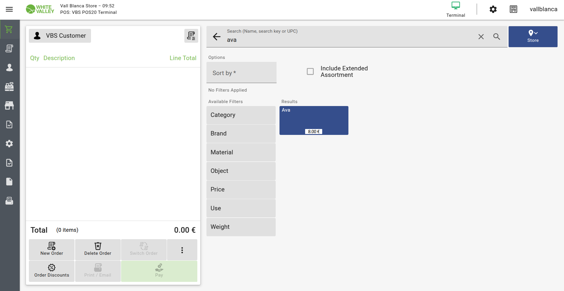Viewport: 564px width, 291px height.
Task: Open the hamburger main menu
Action: tap(9, 9)
